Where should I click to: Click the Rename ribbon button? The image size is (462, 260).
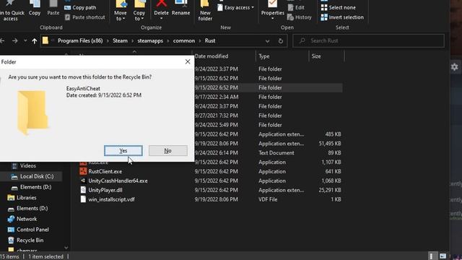pos(181,8)
